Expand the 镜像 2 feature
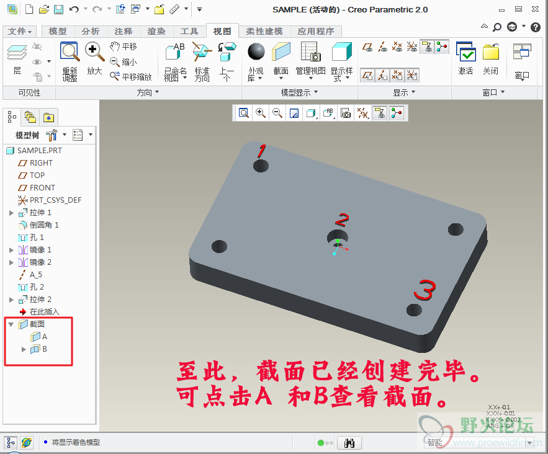 click(x=11, y=262)
